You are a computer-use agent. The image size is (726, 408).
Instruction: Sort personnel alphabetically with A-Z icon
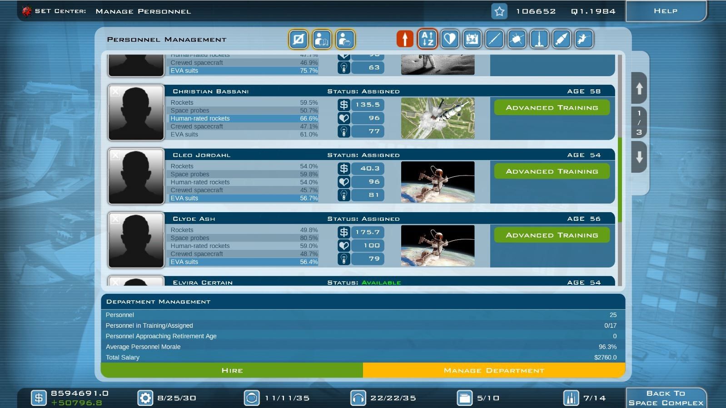coord(428,39)
